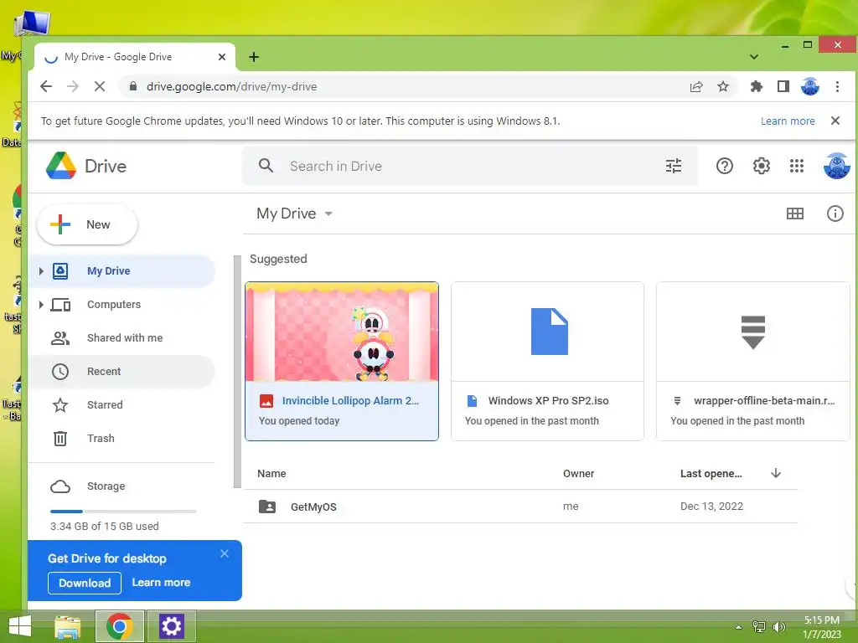858x643 pixels.
Task: Click Dec 13, 2022 date cell
Action: (x=711, y=507)
